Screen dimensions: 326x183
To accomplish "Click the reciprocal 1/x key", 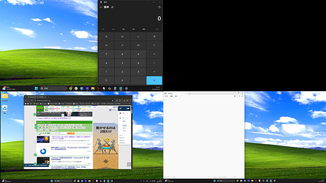I will (106, 45).
